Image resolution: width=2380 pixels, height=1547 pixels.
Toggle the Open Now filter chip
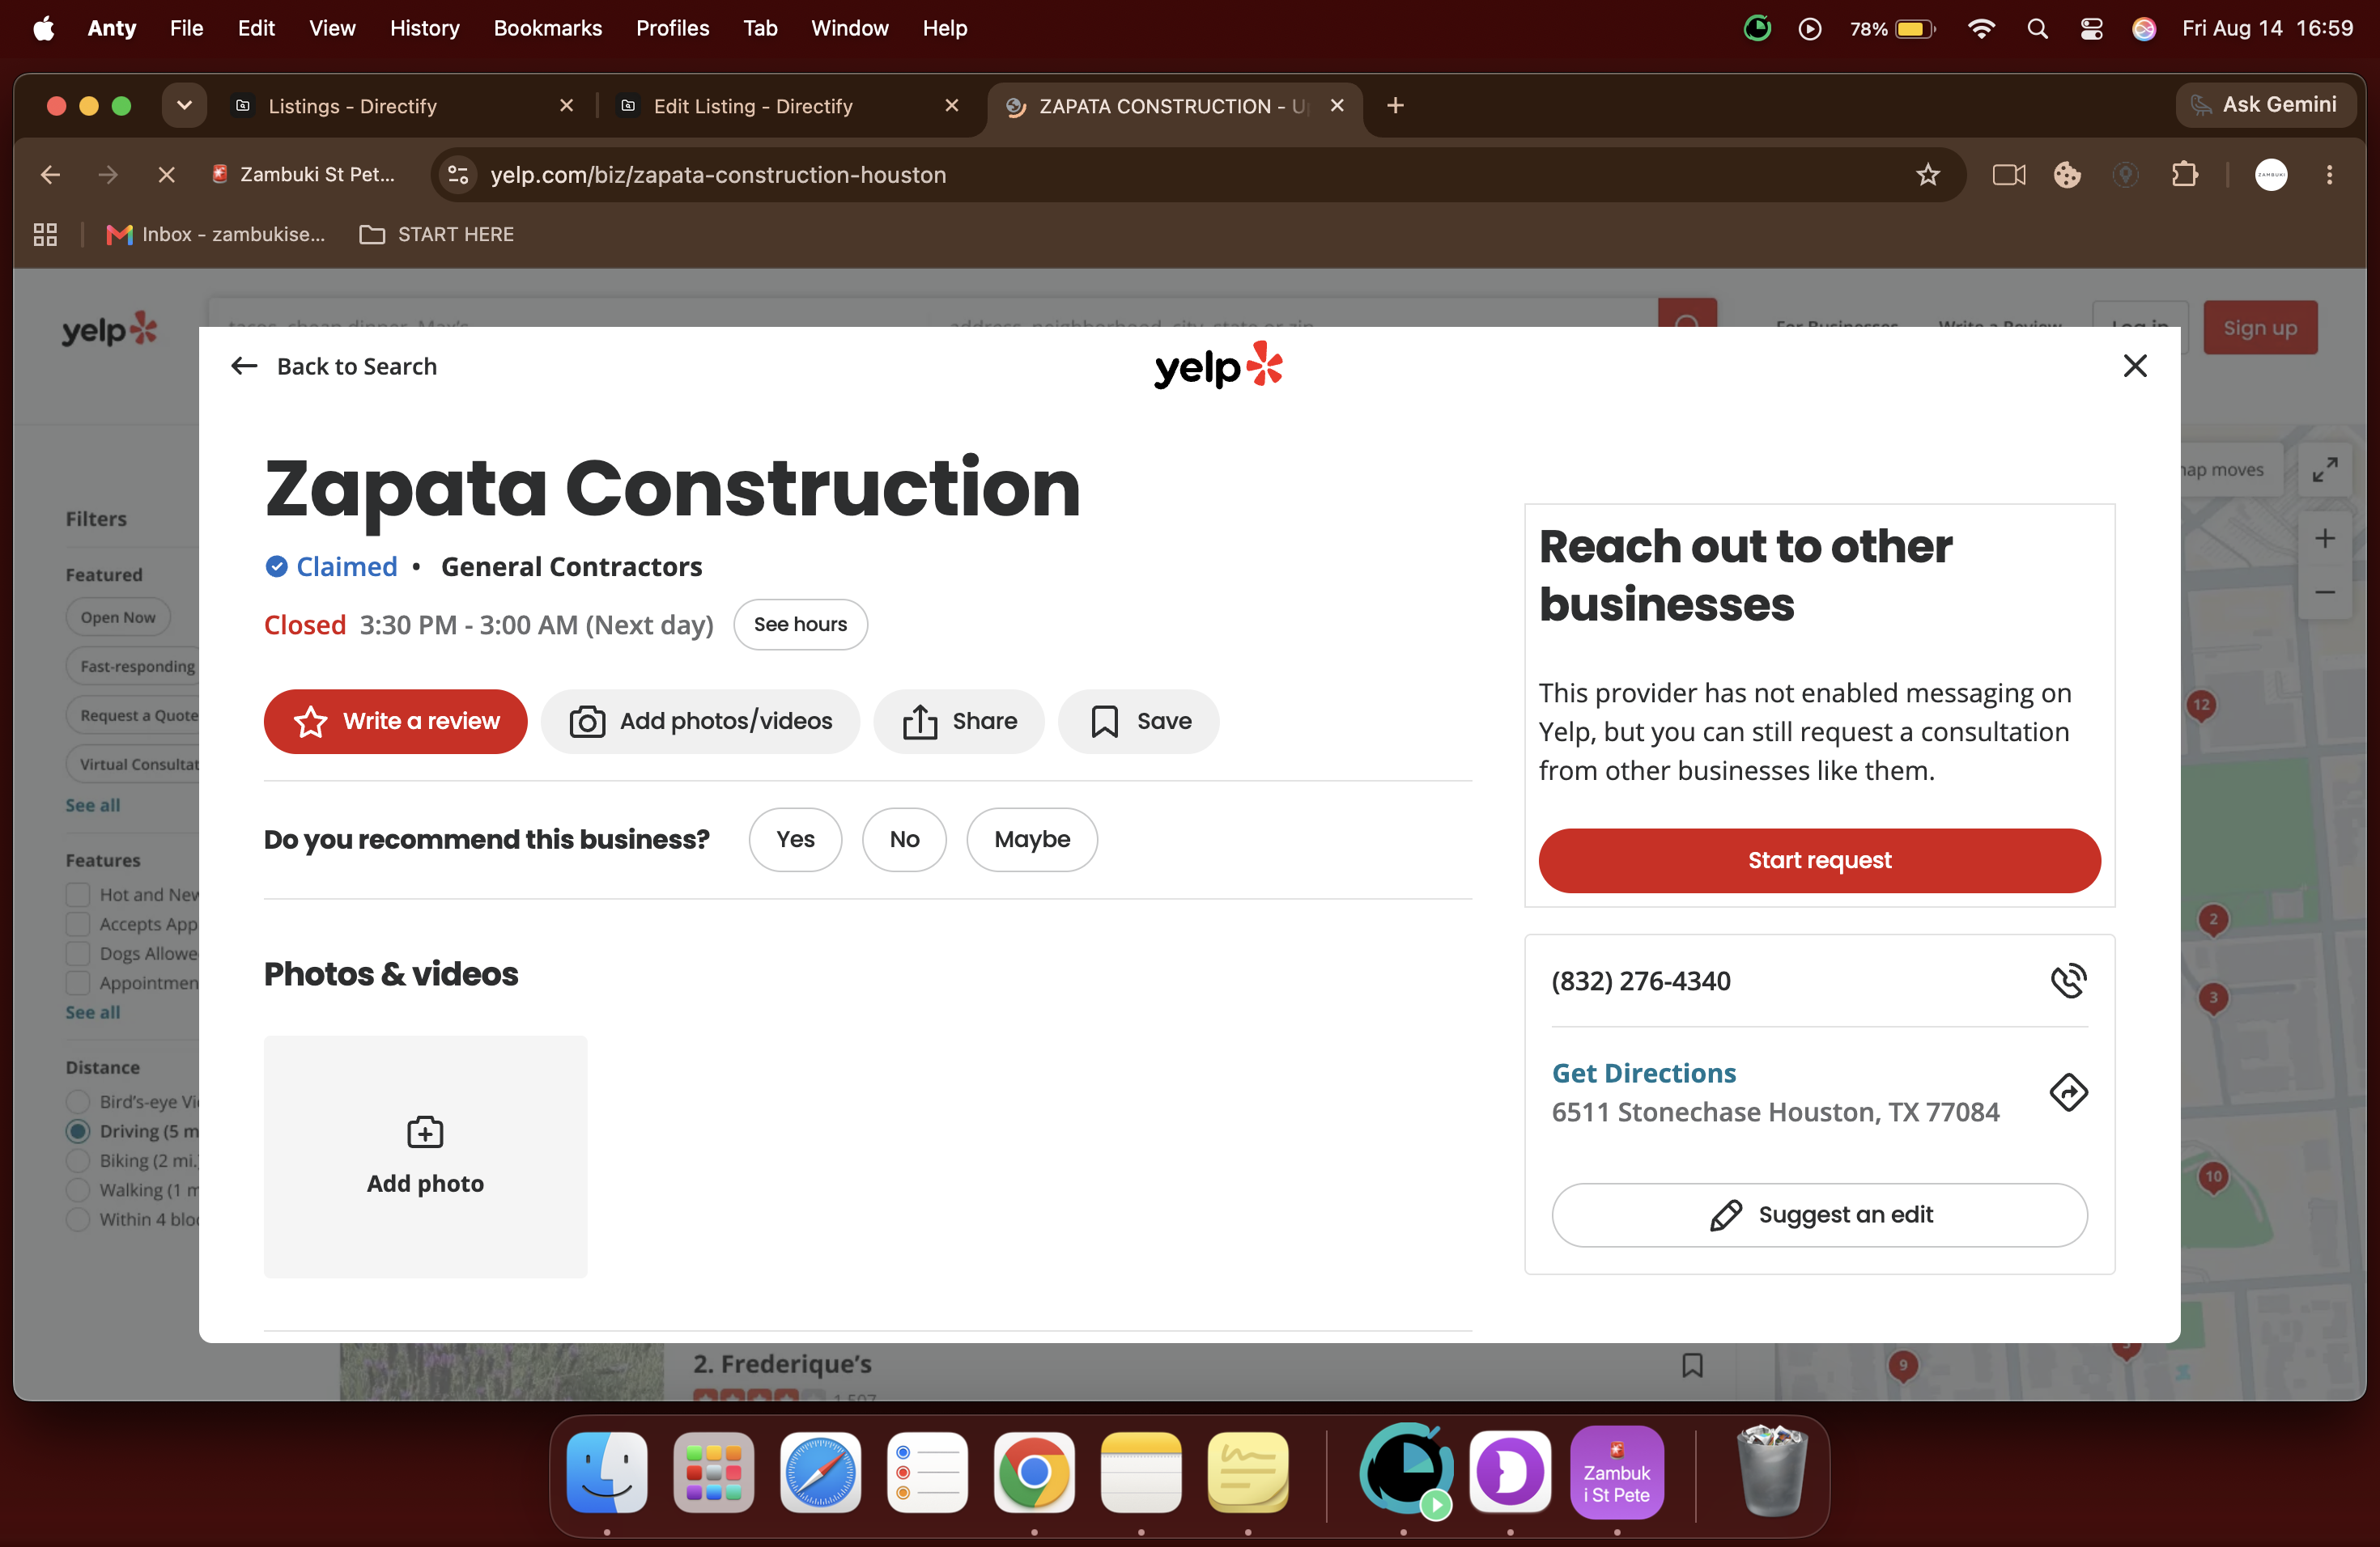point(118,617)
